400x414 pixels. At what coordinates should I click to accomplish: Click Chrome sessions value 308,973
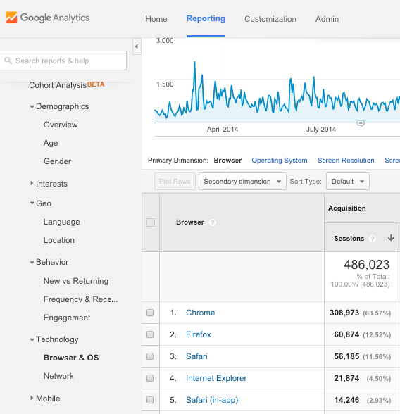click(344, 313)
